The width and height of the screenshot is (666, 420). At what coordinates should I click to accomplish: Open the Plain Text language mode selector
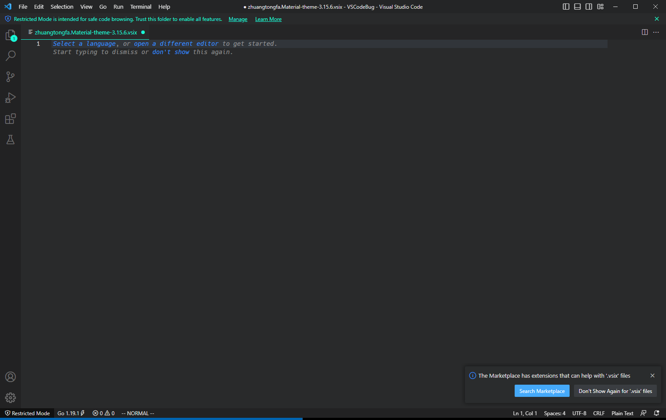(x=622, y=413)
